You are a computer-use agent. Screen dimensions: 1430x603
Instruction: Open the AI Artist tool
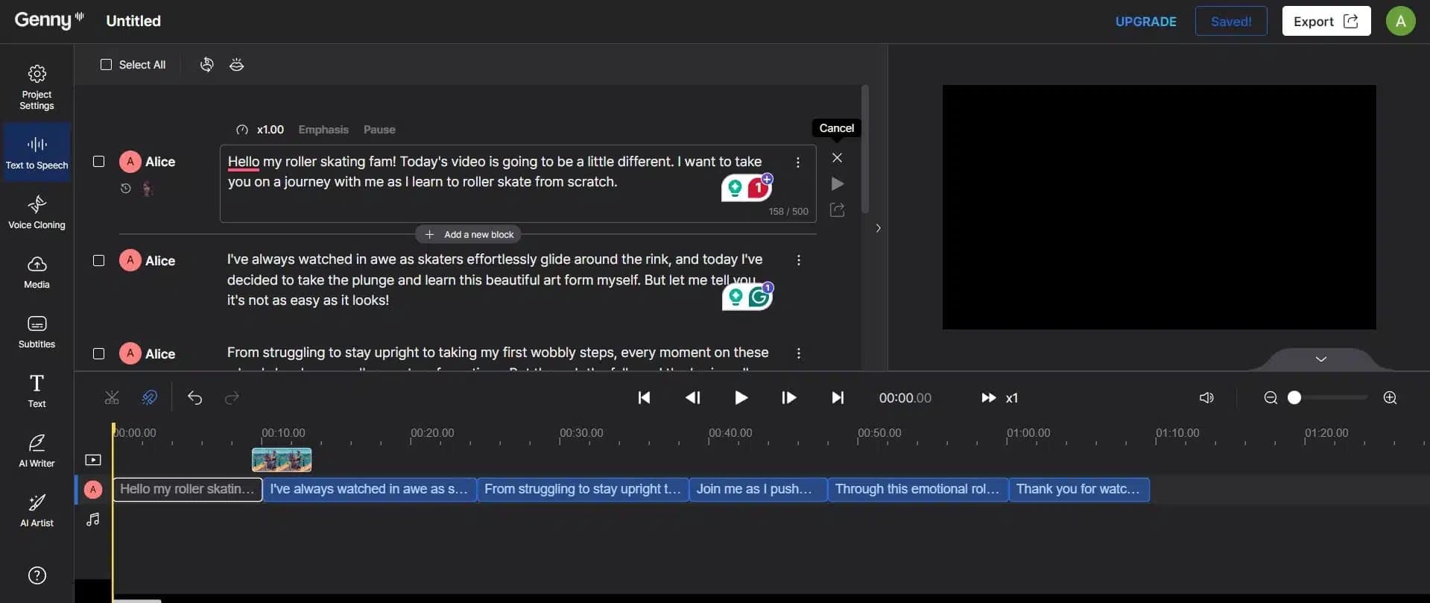click(x=37, y=511)
